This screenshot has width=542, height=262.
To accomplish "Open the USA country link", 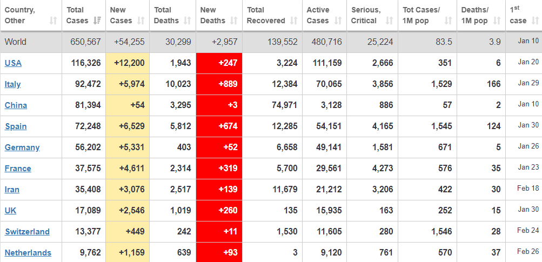I will pos(13,63).
